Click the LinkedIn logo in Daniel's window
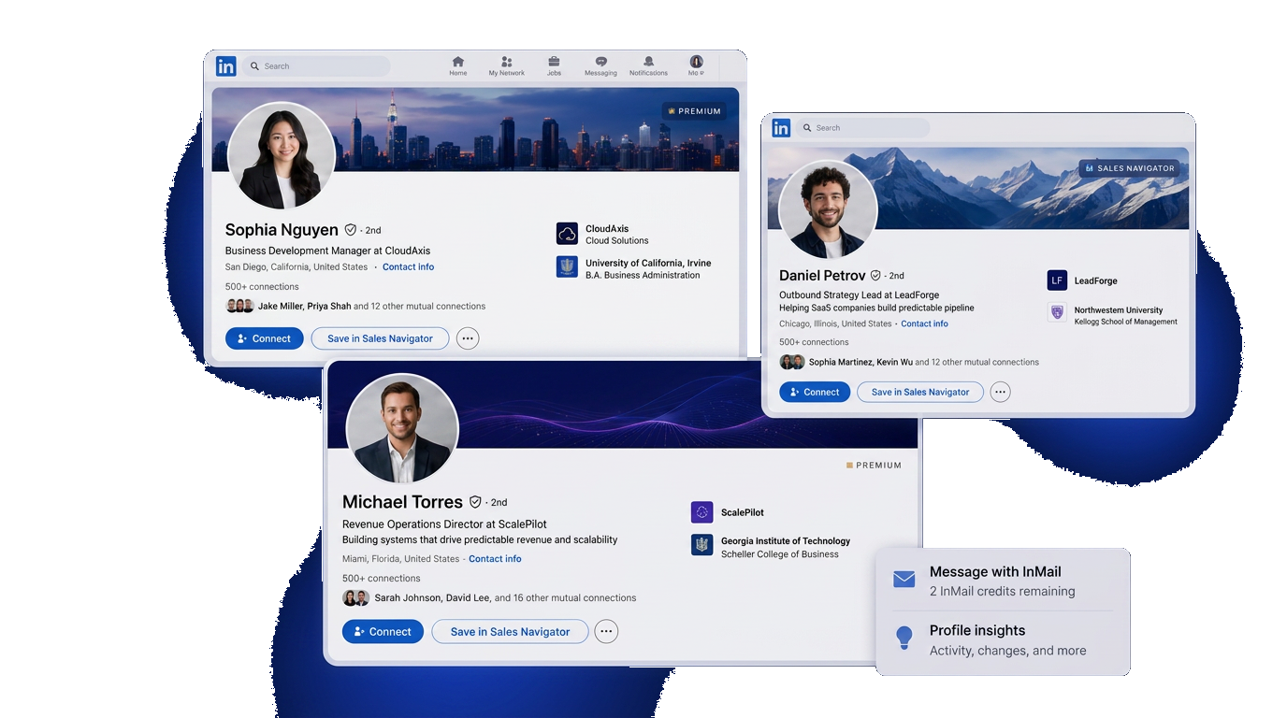The height and width of the screenshot is (718, 1287). coord(781,128)
